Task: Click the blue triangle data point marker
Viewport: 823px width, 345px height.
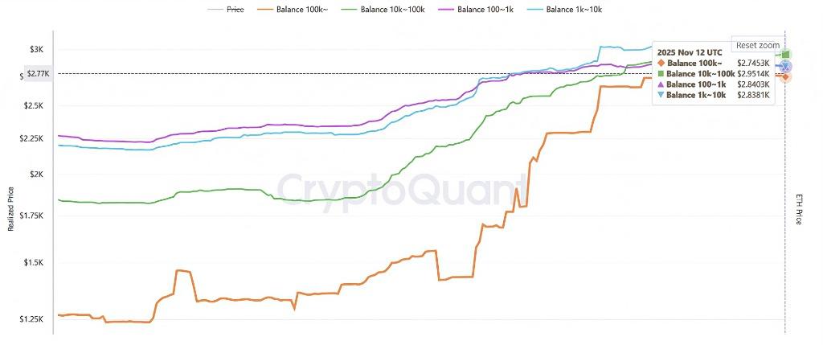Action: point(786,66)
